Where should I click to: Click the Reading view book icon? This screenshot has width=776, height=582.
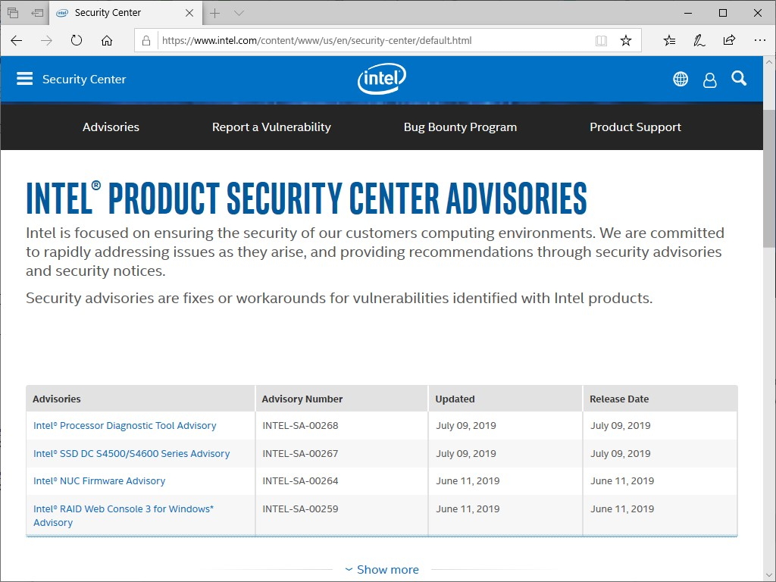601,40
